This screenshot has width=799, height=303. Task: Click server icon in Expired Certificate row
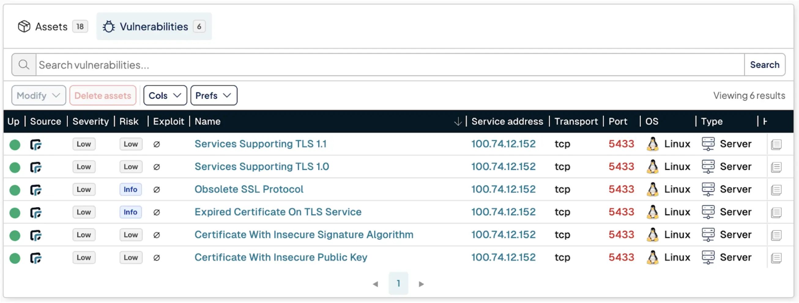pyautogui.click(x=708, y=212)
